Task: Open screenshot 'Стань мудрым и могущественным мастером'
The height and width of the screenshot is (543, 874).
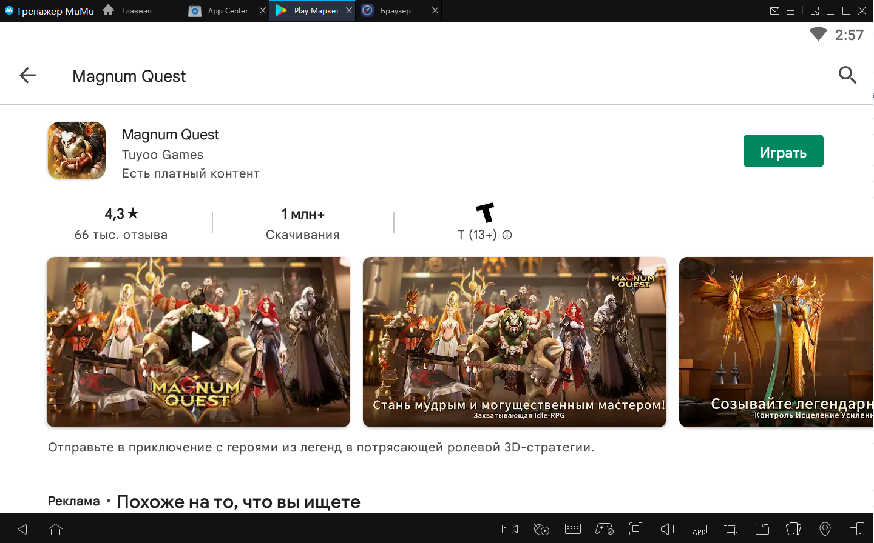Action: point(515,342)
